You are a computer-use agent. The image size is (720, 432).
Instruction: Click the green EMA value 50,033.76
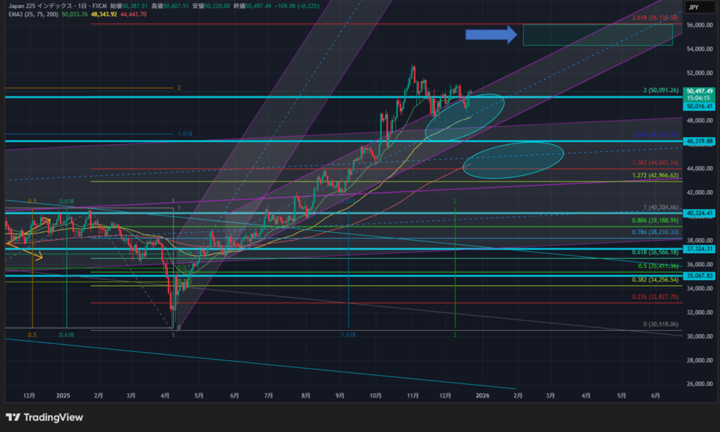[75, 14]
